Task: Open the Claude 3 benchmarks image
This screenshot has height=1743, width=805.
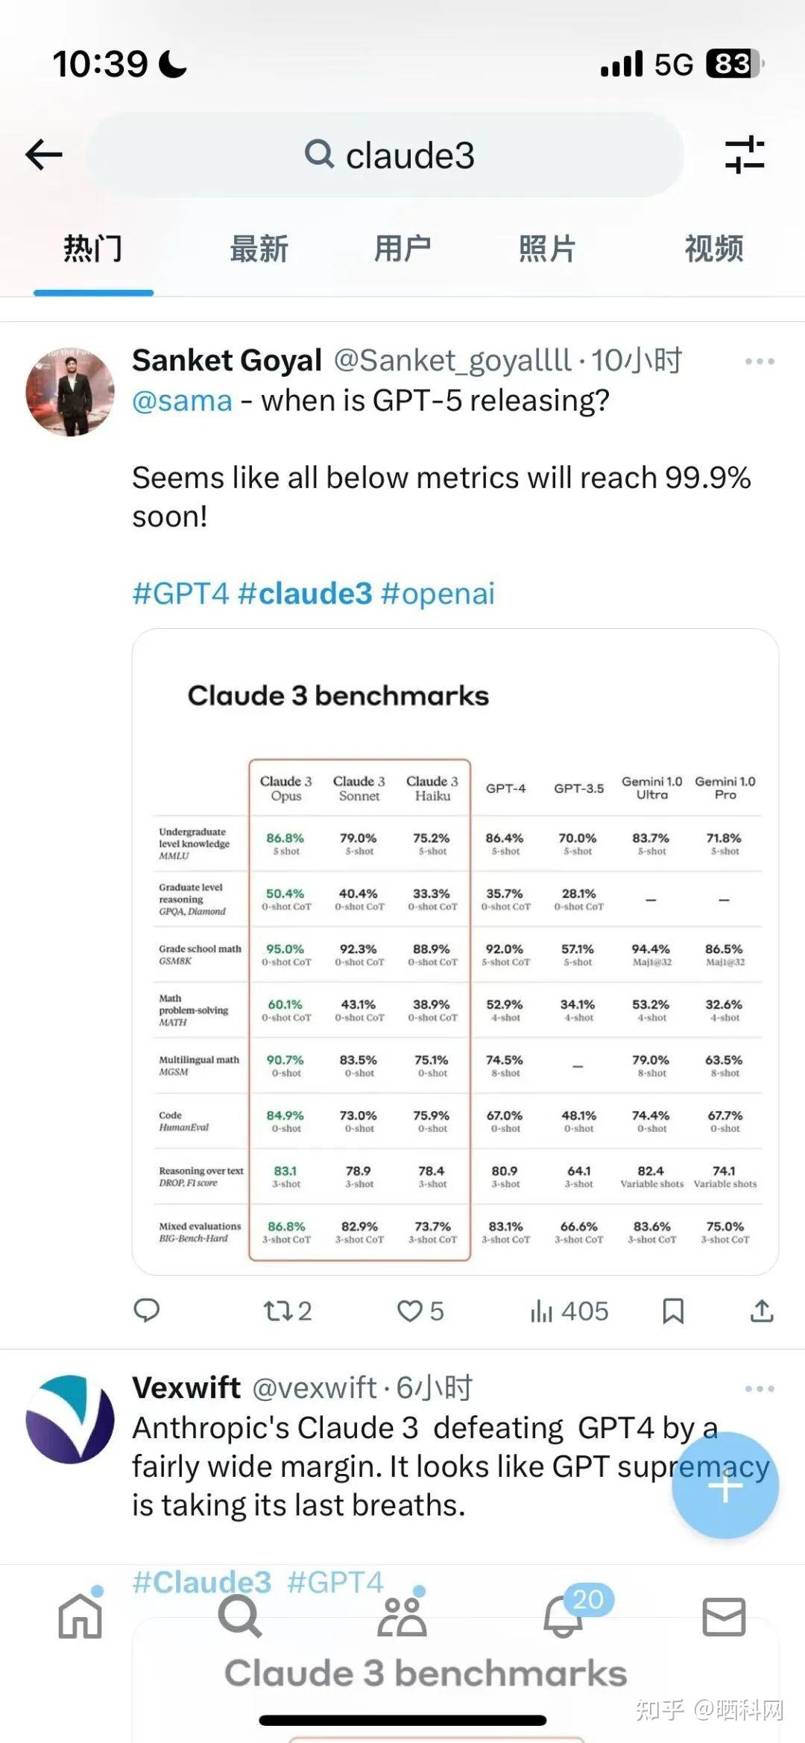Action: (x=455, y=952)
